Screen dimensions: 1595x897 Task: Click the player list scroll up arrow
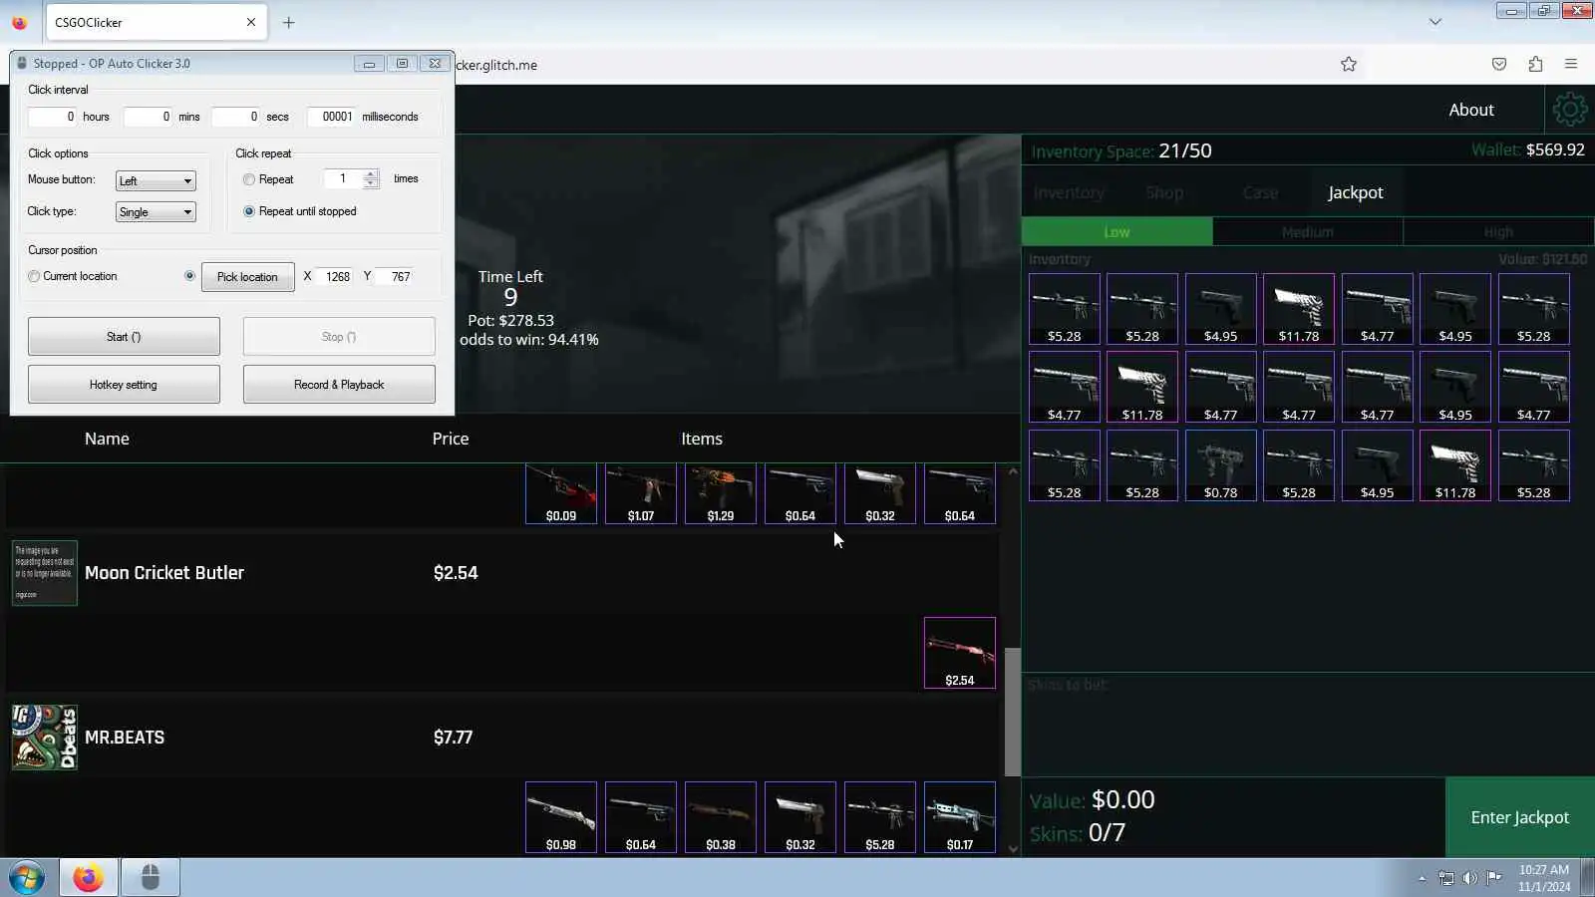1013,470
